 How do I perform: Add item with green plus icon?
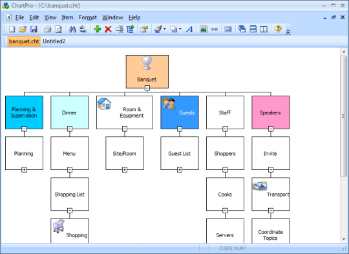pyautogui.click(x=97, y=29)
